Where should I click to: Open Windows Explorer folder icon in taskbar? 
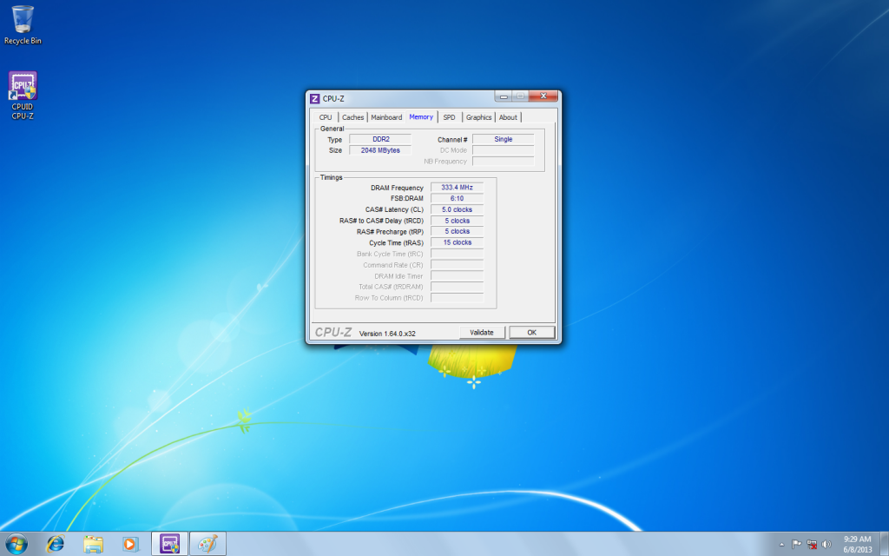point(93,544)
